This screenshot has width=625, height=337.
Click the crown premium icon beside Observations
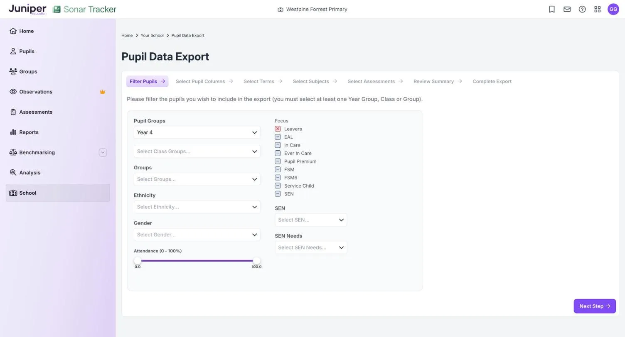(102, 92)
